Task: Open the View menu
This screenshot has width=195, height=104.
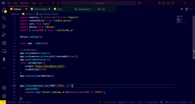Action: tap(34, 3)
